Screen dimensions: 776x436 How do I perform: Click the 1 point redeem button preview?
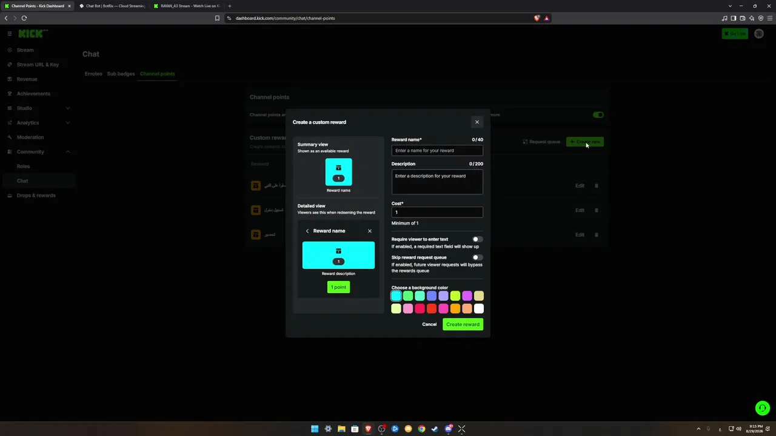coord(338,287)
